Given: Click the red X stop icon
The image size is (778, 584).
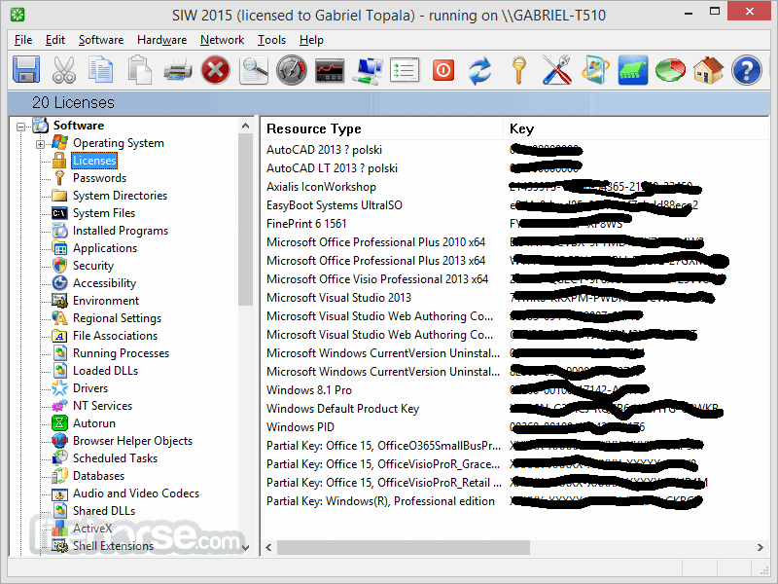Looking at the screenshot, I should [215, 69].
